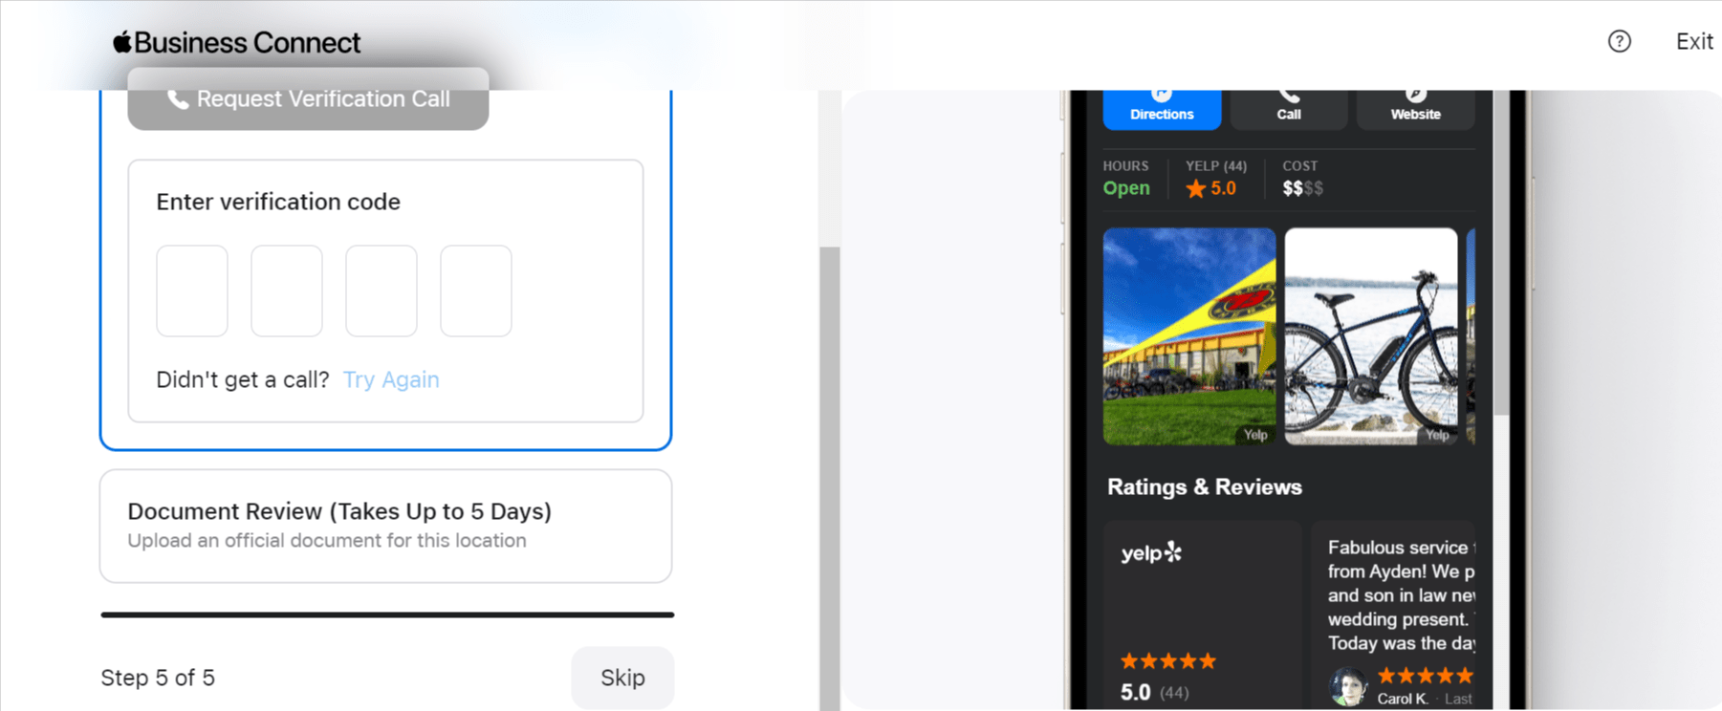The image size is (1722, 711).
Task: Focus the second verification code box
Action: tap(287, 291)
